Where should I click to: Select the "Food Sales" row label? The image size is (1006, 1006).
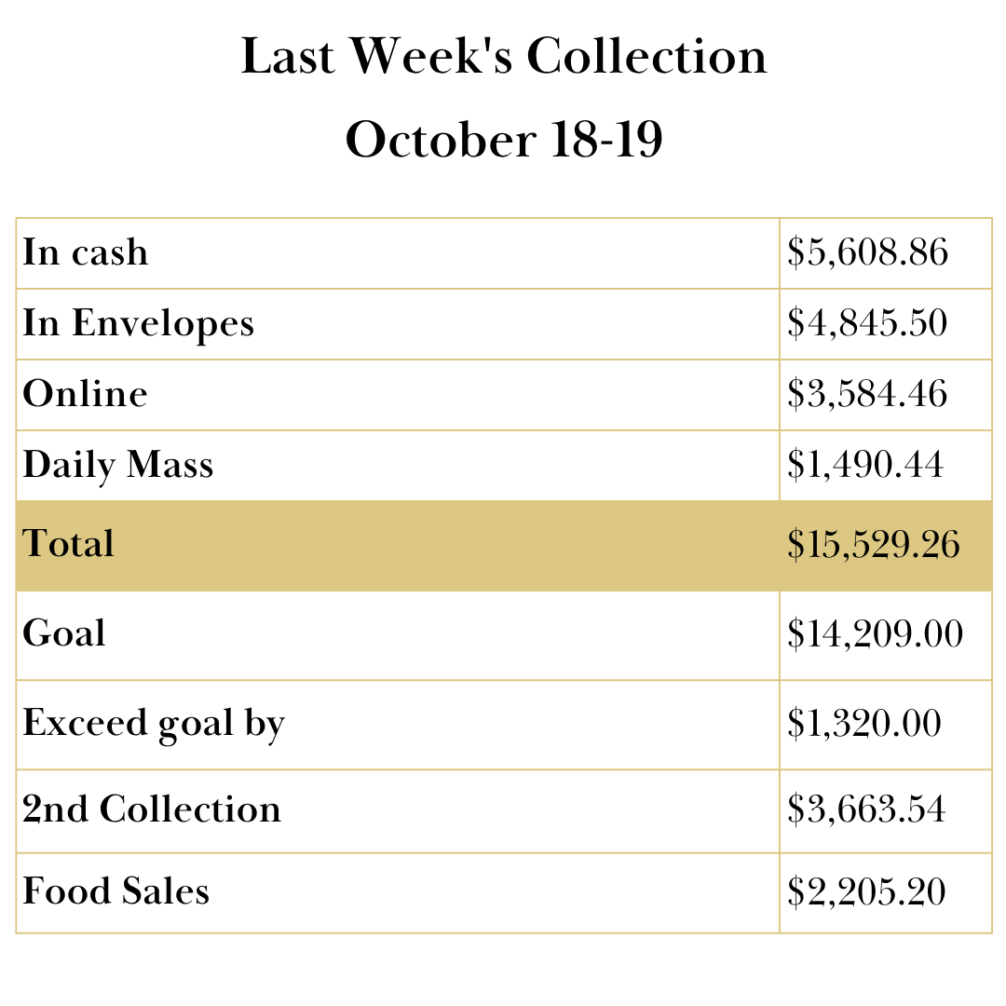click(116, 891)
